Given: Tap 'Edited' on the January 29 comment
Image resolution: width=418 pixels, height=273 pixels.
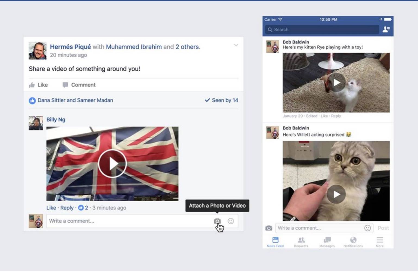Looking at the screenshot, I should pos(312,116).
